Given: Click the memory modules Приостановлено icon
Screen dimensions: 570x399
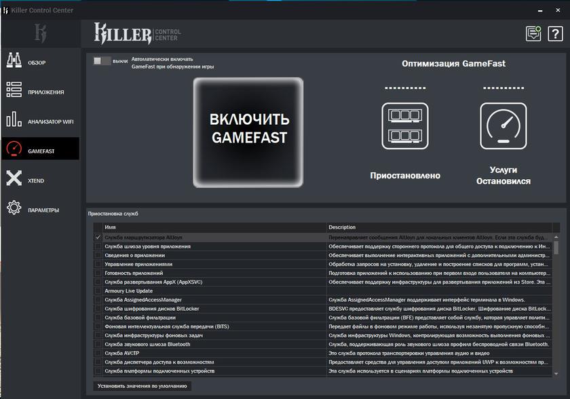Looking at the screenshot, I should (x=404, y=126).
